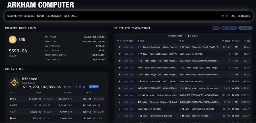This screenshot has height=123, width=256.
Task: Click the ETH icon in Binance asset table
Action: tap(11, 112)
